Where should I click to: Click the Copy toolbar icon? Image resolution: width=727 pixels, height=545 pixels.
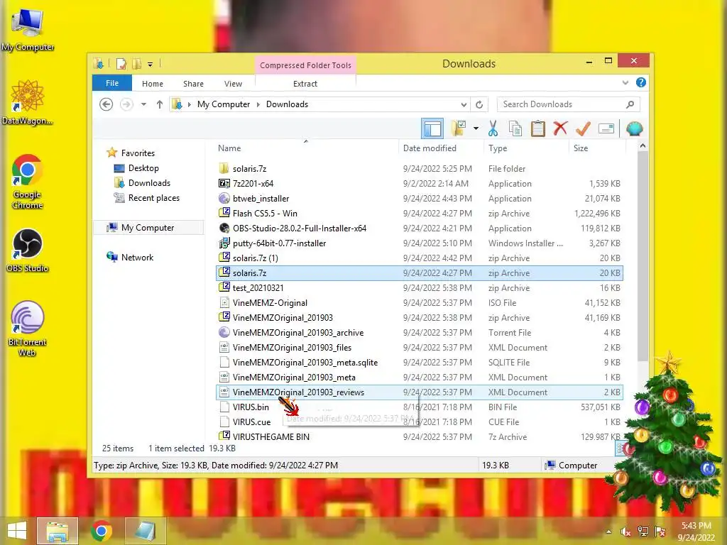515,129
